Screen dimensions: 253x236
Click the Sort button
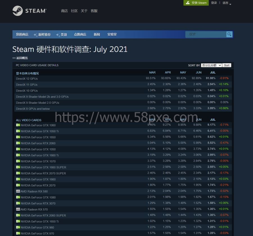point(227,65)
